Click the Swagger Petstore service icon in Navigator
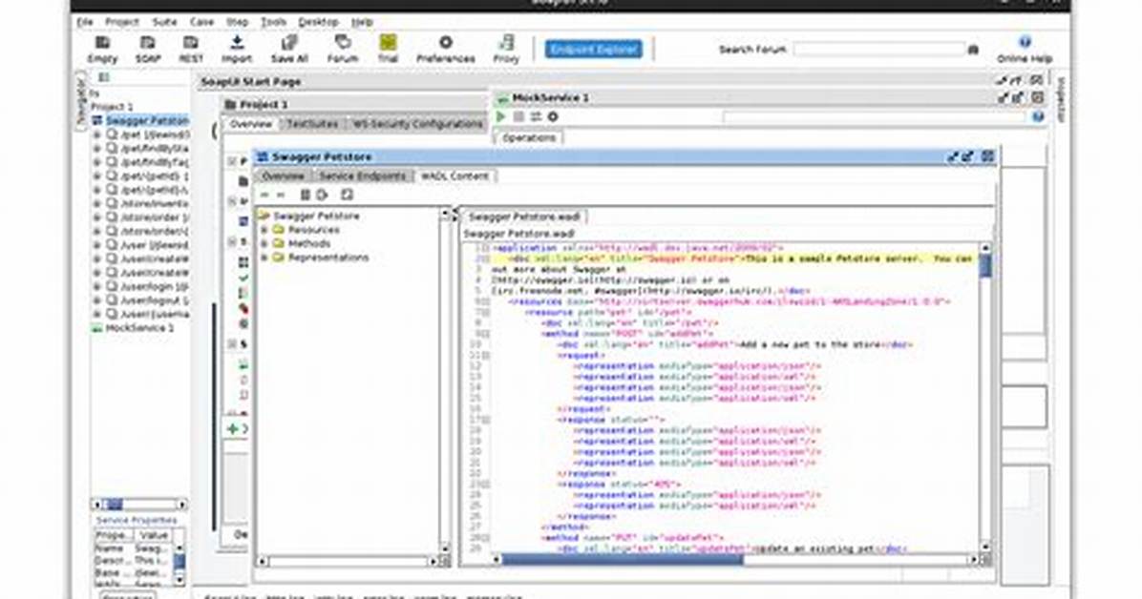Viewport: 1142px width, 599px height. tap(97, 120)
